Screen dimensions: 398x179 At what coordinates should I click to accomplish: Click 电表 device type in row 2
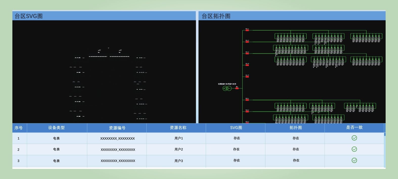pyautogui.click(x=56, y=149)
